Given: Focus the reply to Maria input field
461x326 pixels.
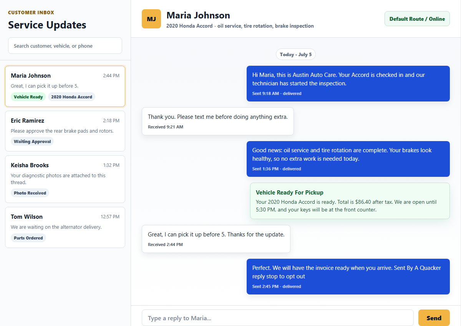Looking at the screenshot, I should [x=277, y=318].
